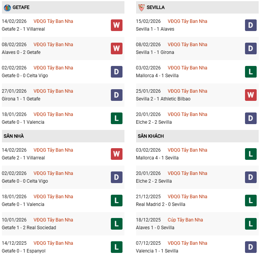Click W badge for Getafe 2-1 Villarreal on 14/02/2026 in Getafe form list
The image size is (259, 256).
point(116,25)
